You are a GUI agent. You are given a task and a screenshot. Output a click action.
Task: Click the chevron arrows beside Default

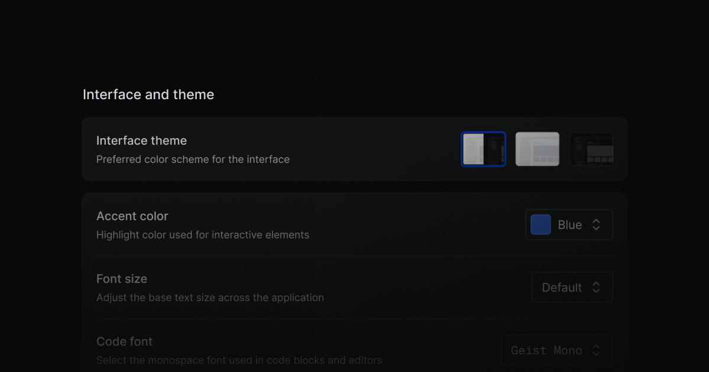pos(596,288)
